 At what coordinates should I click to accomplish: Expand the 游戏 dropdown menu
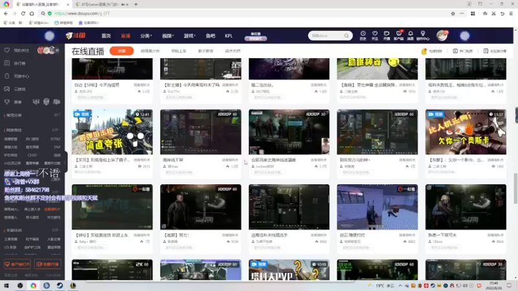190,36
